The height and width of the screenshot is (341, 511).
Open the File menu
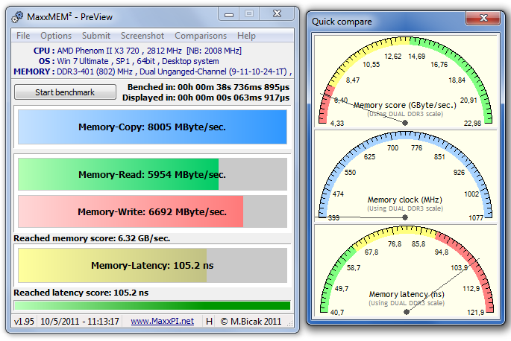pyautogui.click(x=23, y=36)
